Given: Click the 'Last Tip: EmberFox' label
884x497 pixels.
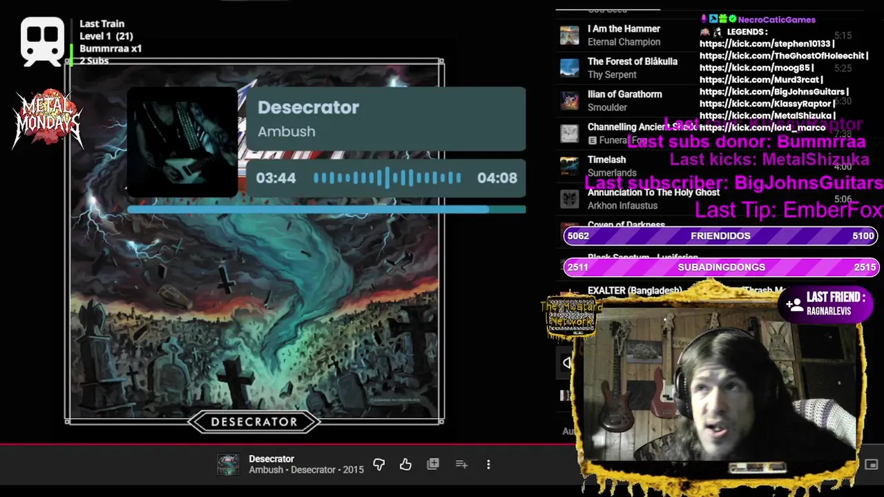Looking at the screenshot, I should coord(789,210).
